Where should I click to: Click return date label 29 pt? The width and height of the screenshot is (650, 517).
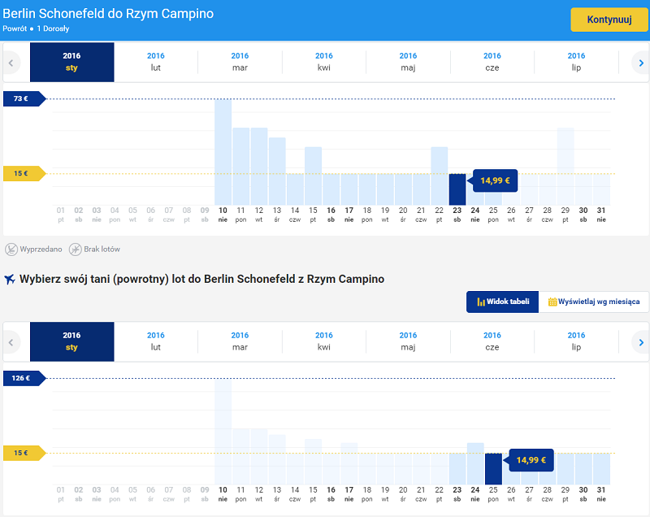click(x=565, y=493)
